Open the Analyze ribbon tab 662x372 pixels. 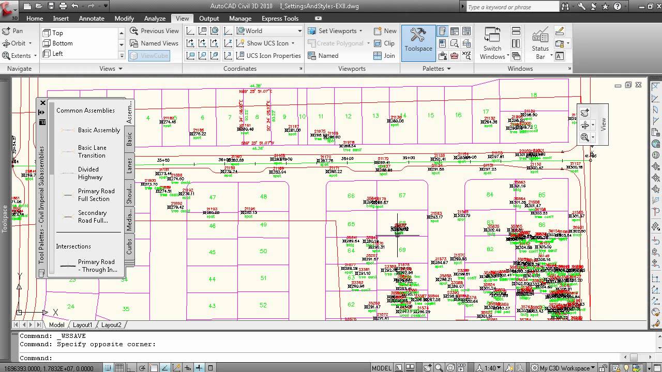pyautogui.click(x=155, y=18)
